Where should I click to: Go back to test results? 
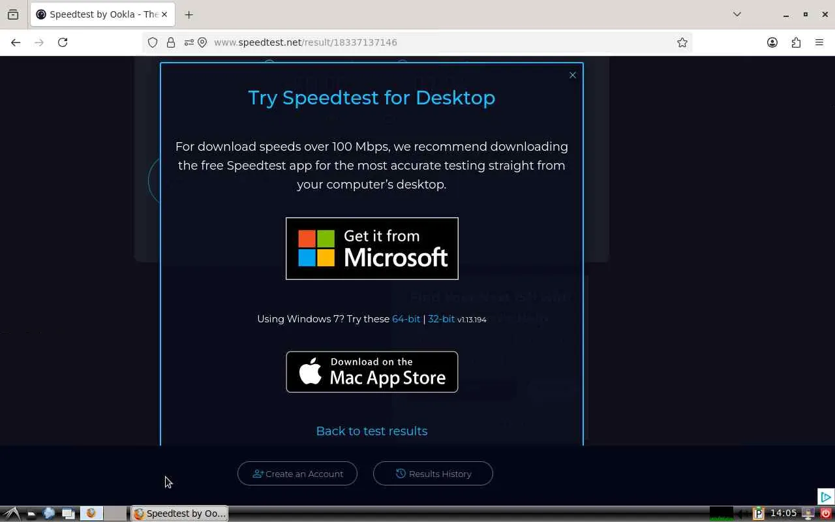point(372,431)
